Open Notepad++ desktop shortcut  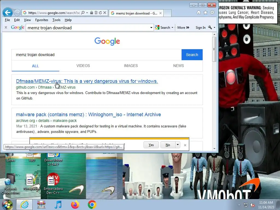click(x=32, y=182)
